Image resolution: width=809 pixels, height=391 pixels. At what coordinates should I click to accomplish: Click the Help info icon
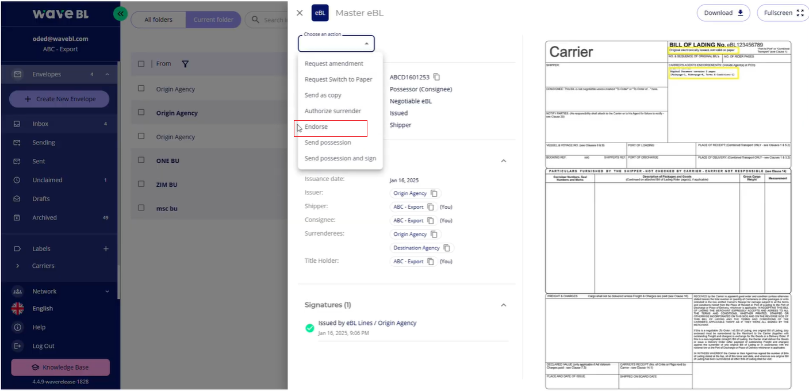[17, 327]
